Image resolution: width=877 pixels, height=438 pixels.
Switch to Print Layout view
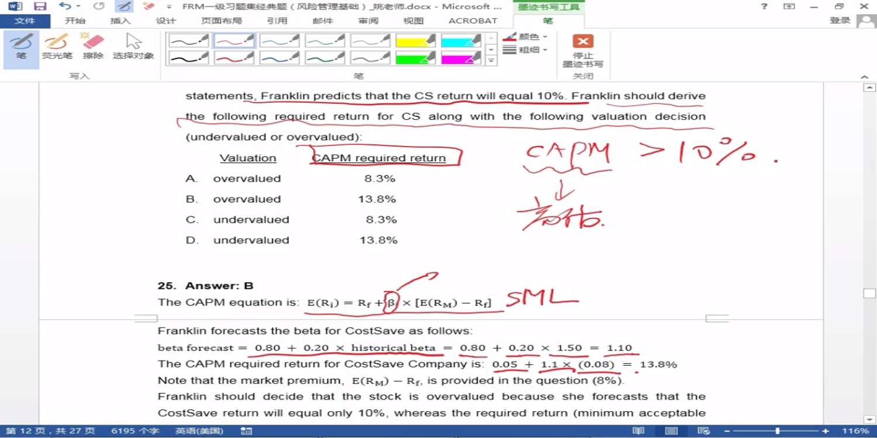tap(671, 431)
